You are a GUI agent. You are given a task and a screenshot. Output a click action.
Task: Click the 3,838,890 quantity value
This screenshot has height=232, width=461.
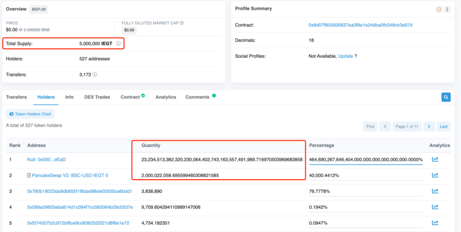tap(152, 191)
